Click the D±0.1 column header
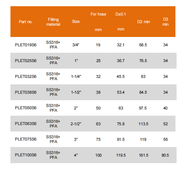The height and width of the screenshot is (171, 187). [x=121, y=14]
